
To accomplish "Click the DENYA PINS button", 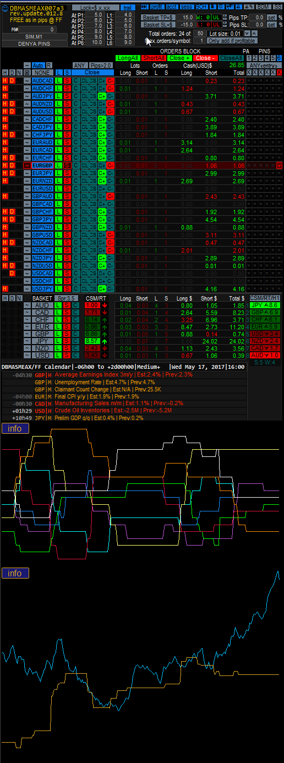I will point(35,43).
